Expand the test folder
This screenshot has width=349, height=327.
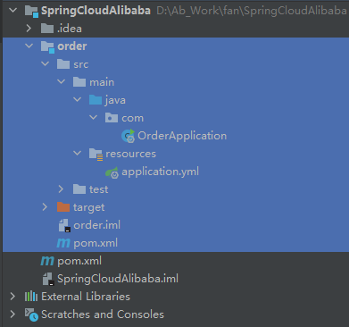coord(61,189)
